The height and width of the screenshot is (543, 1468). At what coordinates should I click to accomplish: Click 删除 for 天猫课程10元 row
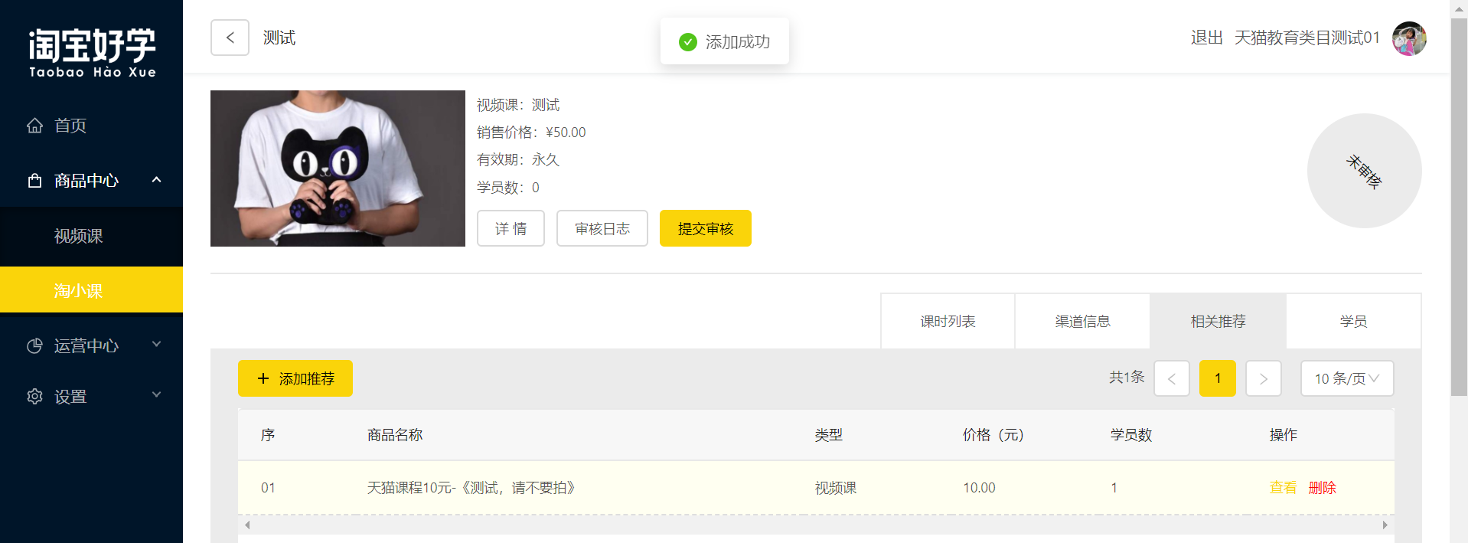point(1323,488)
